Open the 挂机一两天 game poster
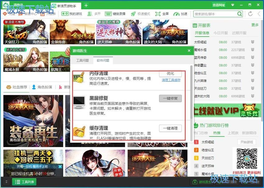 tap(33, 163)
